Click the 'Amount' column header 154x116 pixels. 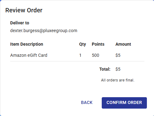[x=123, y=44]
